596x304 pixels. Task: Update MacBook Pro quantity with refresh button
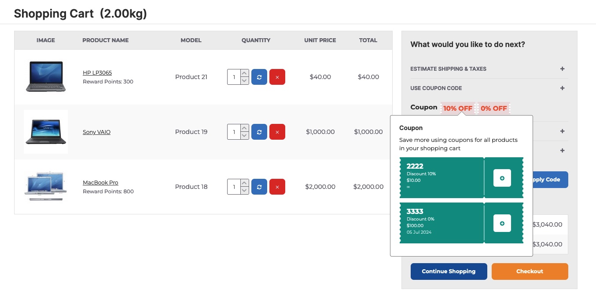pyautogui.click(x=259, y=187)
